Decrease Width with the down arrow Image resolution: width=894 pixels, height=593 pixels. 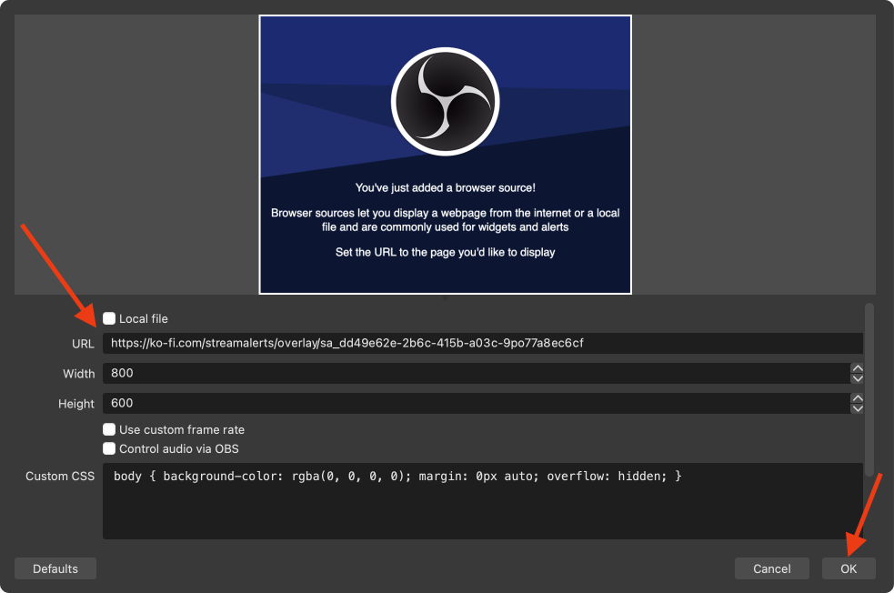point(857,378)
